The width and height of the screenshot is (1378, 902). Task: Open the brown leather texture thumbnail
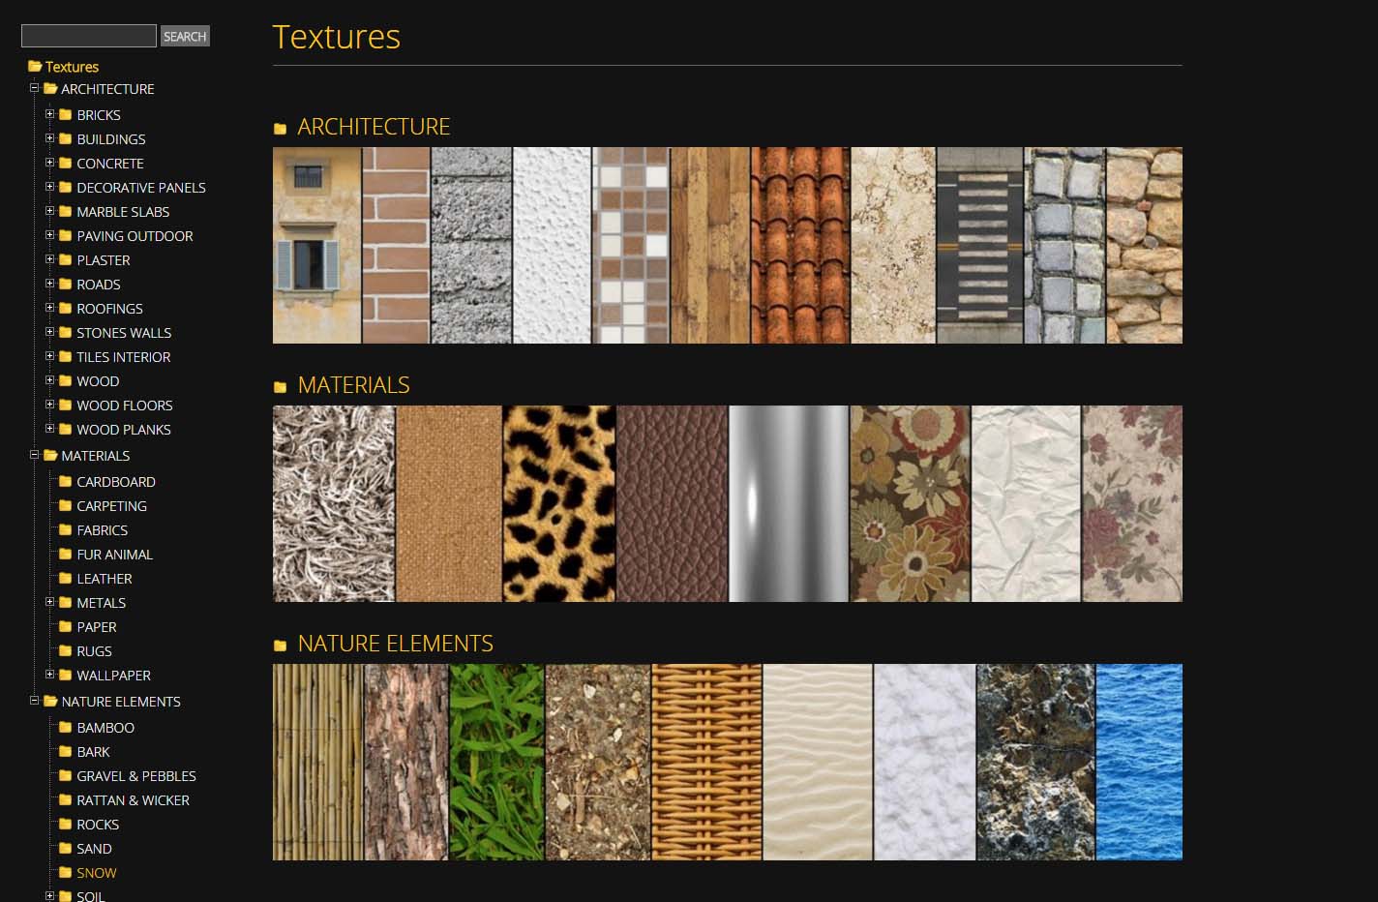coord(672,503)
